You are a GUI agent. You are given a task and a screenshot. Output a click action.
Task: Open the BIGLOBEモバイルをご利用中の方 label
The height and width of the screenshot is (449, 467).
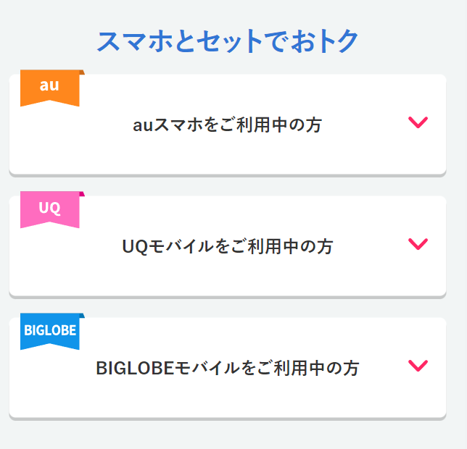pos(228,368)
